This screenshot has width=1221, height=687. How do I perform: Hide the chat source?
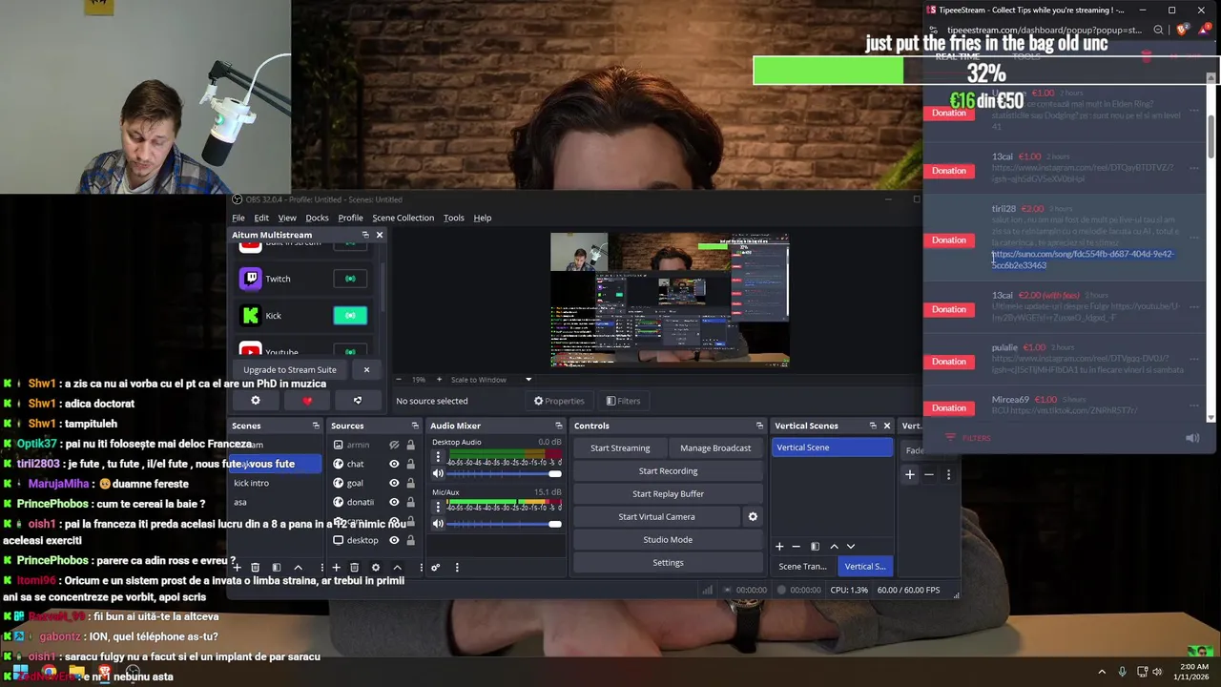(x=394, y=464)
